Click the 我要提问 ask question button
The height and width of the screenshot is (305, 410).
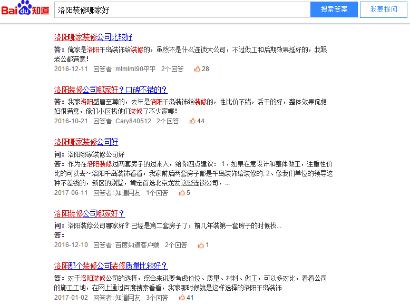pyautogui.click(x=383, y=9)
